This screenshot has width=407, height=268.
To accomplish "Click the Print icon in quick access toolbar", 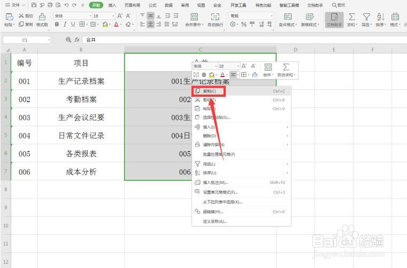I will (x=50, y=5).
